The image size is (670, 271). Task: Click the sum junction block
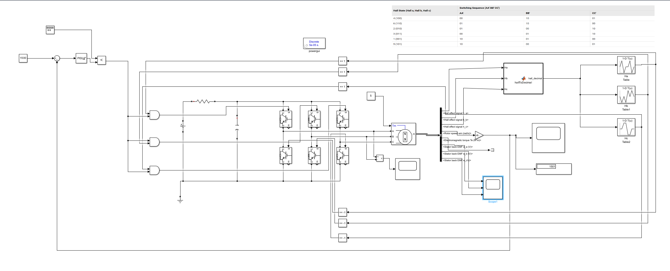pos(57,59)
